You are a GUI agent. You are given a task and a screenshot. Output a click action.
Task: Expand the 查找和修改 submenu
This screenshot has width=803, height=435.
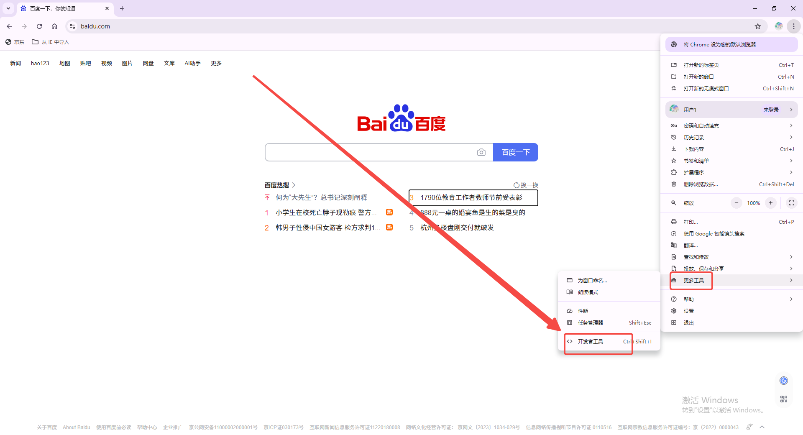click(x=731, y=257)
